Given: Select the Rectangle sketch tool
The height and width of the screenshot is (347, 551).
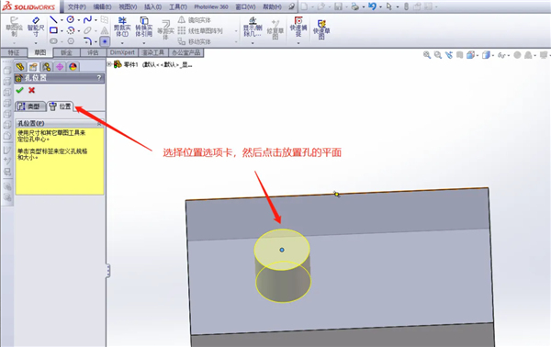Looking at the screenshot, I should [53, 30].
